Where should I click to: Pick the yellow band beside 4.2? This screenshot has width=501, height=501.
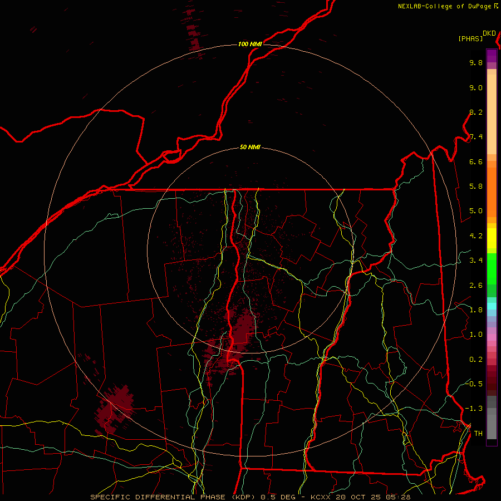pyautogui.click(x=492, y=238)
